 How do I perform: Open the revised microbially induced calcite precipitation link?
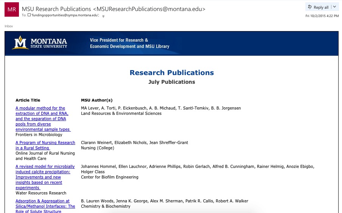[45, 177]
